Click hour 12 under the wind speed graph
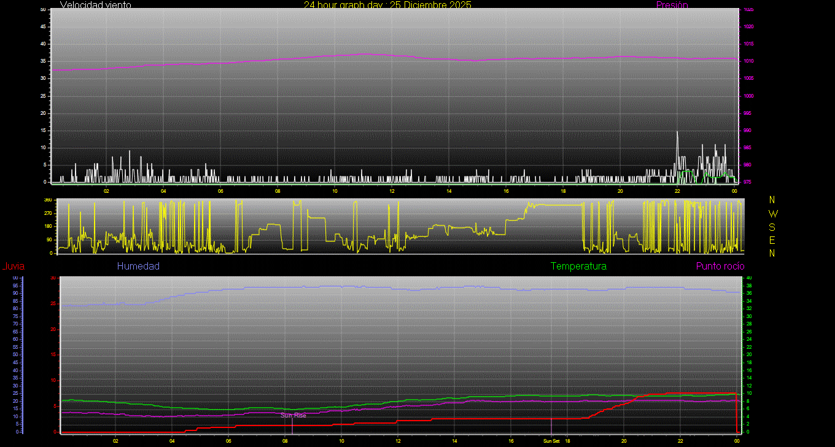Screen dimensions: 835x447 click(392, 191)
